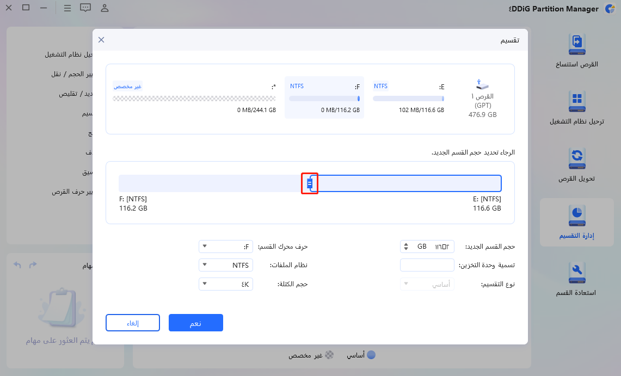Select the OS Migration sidebar icon
This screenshot has width=621, height=376.
(x=577, y=108)
